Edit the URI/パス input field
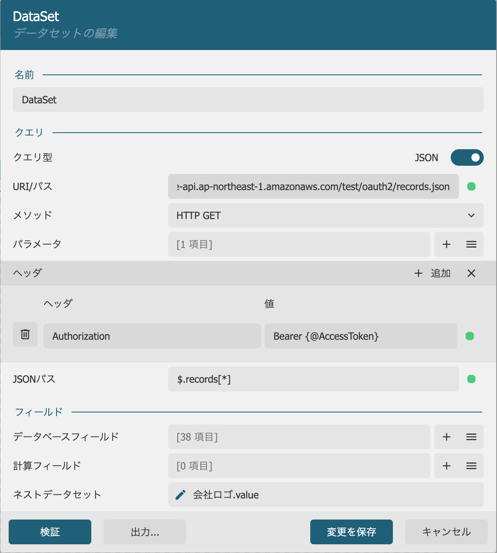The image size is (497, 553). pos(313,186)
